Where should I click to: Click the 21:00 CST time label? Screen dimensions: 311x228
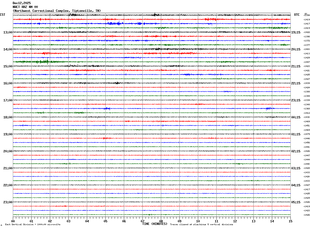[8, 168]
